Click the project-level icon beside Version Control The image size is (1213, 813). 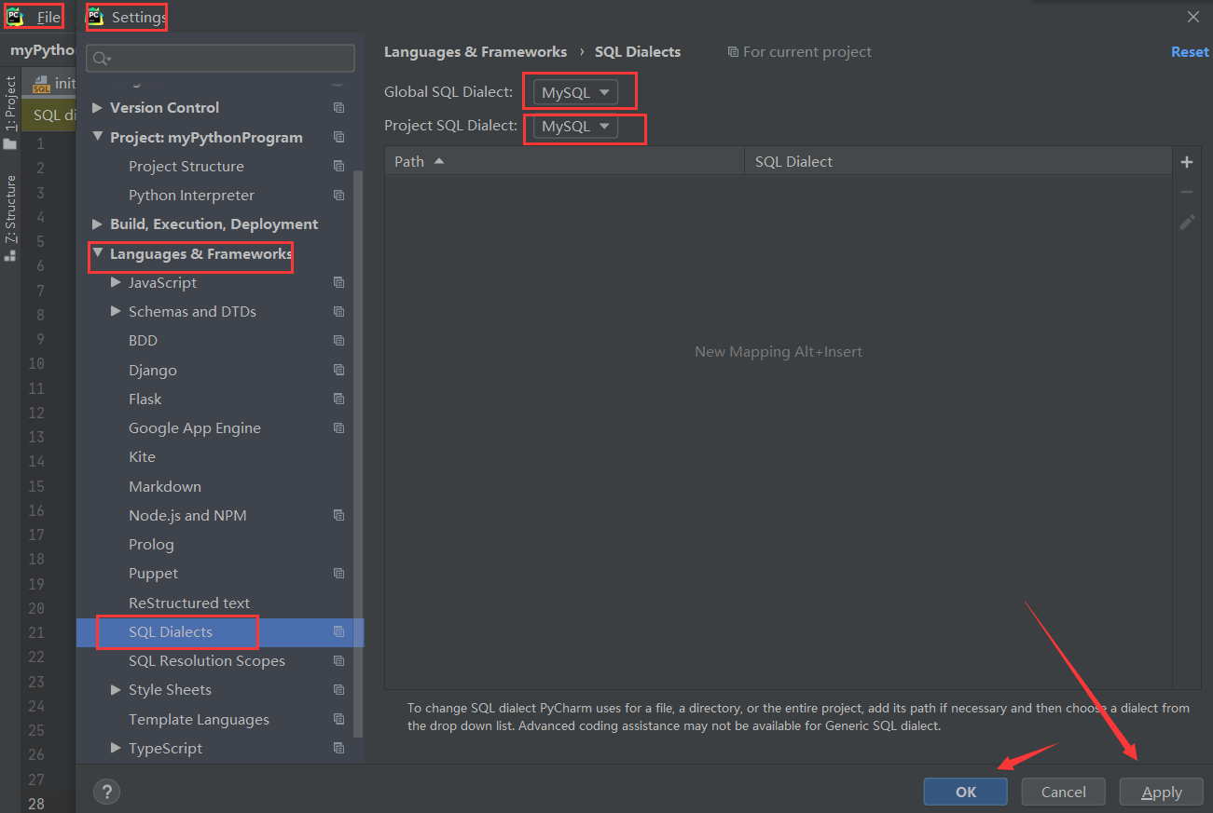[x=338, y=108]
